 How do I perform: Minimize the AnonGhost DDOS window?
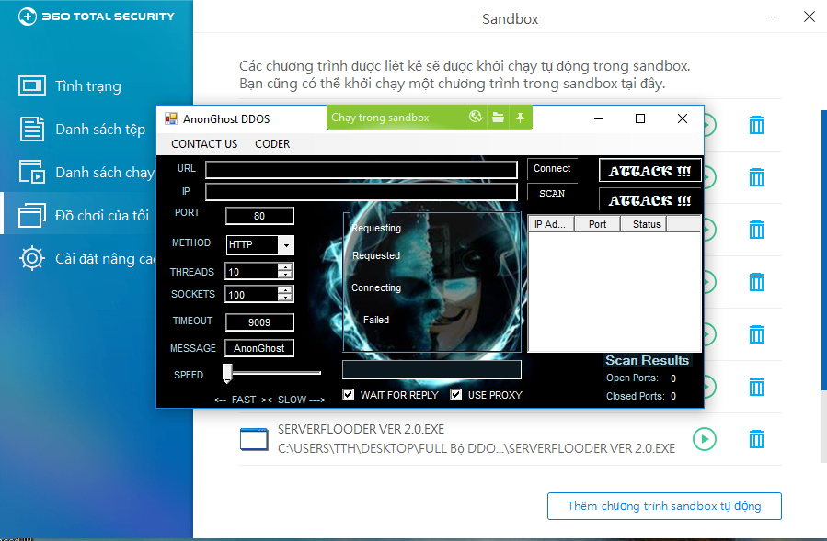(599, 118)
